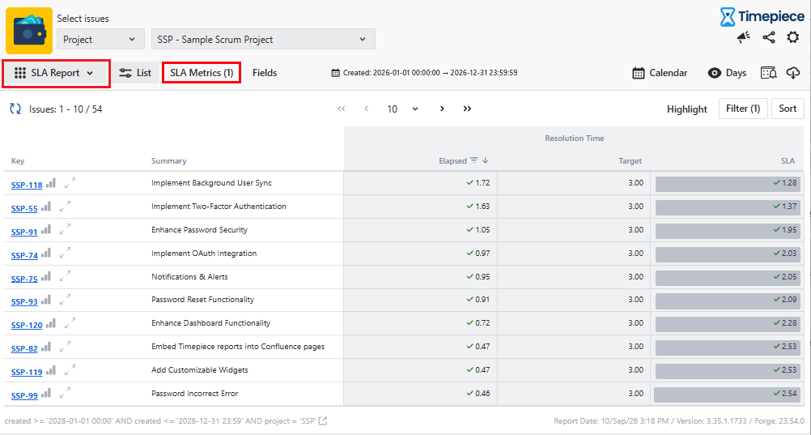
Task: Open issue link SSP-82
Action: (x=24, y=348)
